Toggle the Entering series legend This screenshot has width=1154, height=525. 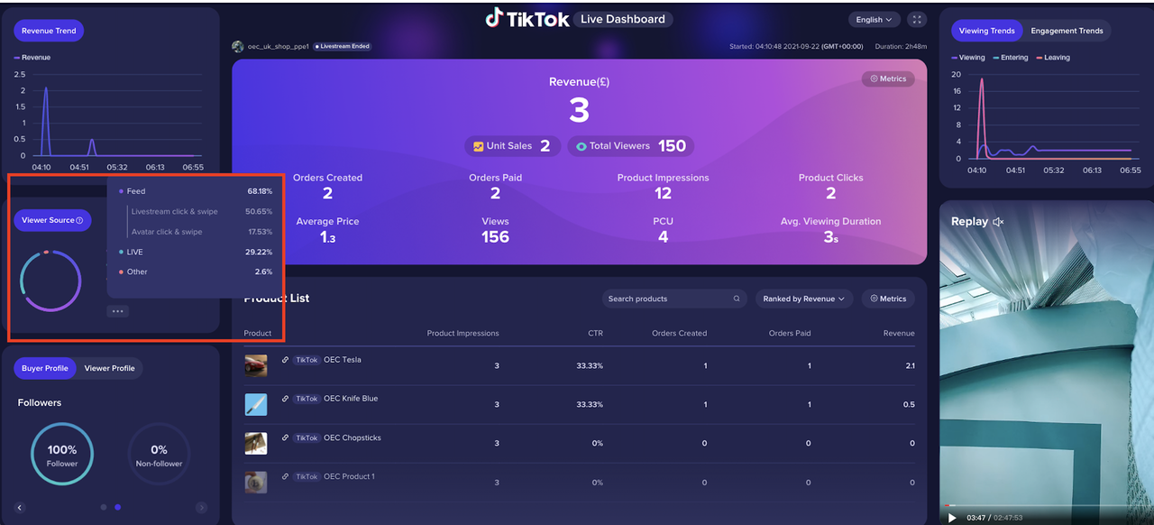pyautogui.click(x=1010, y=58)
